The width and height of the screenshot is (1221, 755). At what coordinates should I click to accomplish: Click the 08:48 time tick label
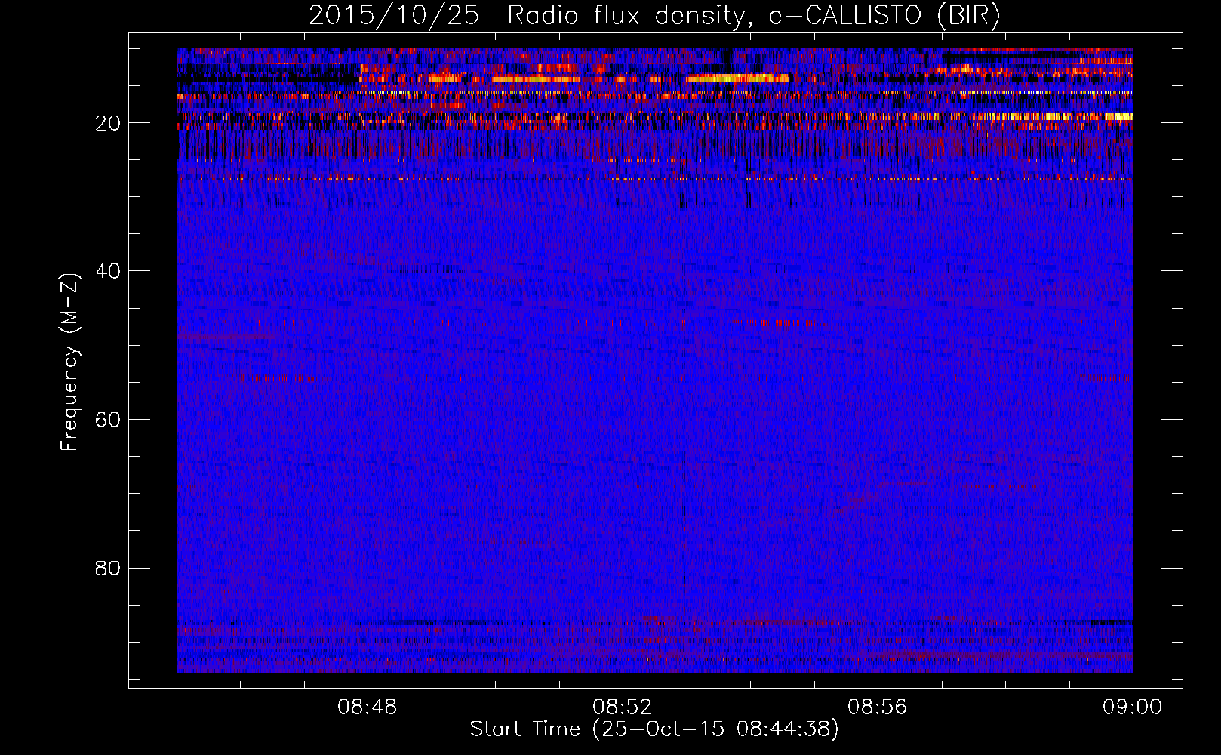[x=368, y=707]
